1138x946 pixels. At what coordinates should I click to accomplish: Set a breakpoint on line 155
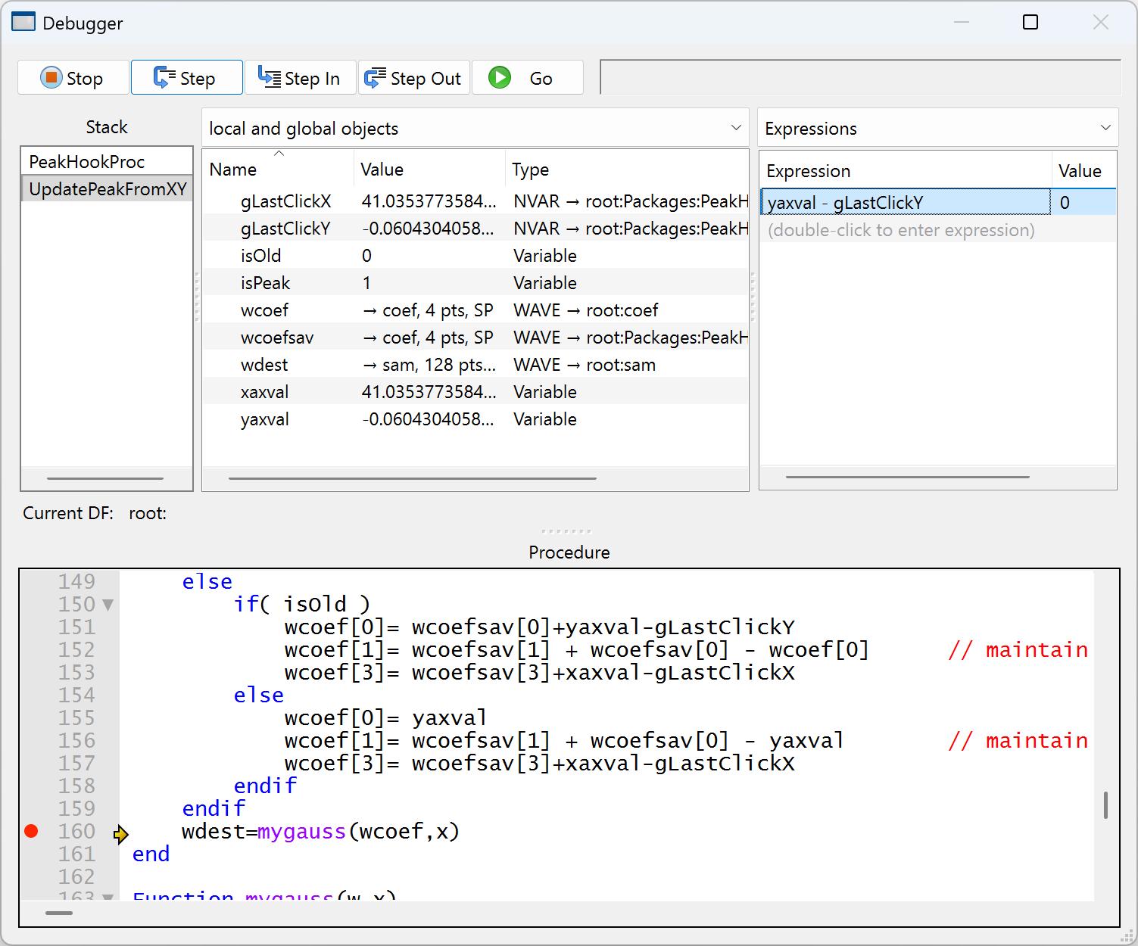(x=31, y=717)
